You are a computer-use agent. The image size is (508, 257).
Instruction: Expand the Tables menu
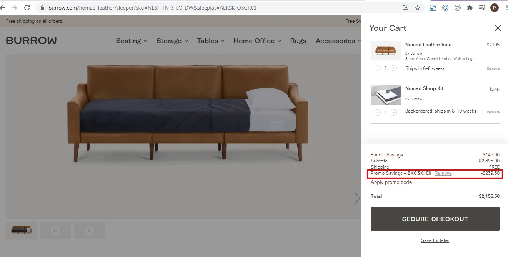coord(210,41)
